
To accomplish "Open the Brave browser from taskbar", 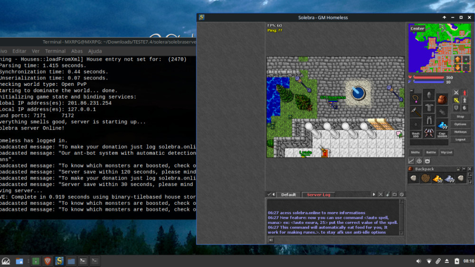I will (x=47, y=261).
